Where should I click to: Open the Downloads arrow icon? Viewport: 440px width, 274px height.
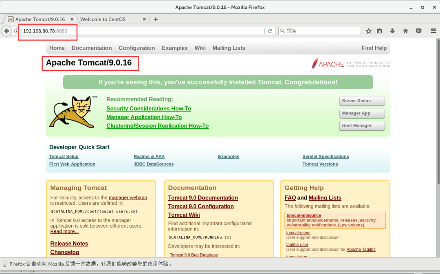click(392, 31)
